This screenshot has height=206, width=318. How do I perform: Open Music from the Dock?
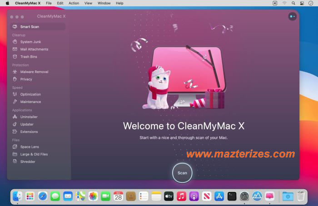[x=181, y=196]
